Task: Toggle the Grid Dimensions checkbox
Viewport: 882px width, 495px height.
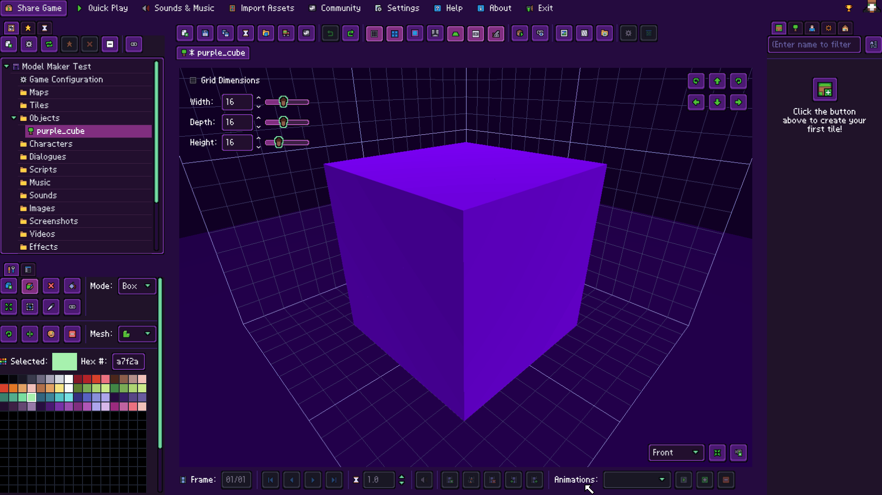Action: tap(193, 80)
